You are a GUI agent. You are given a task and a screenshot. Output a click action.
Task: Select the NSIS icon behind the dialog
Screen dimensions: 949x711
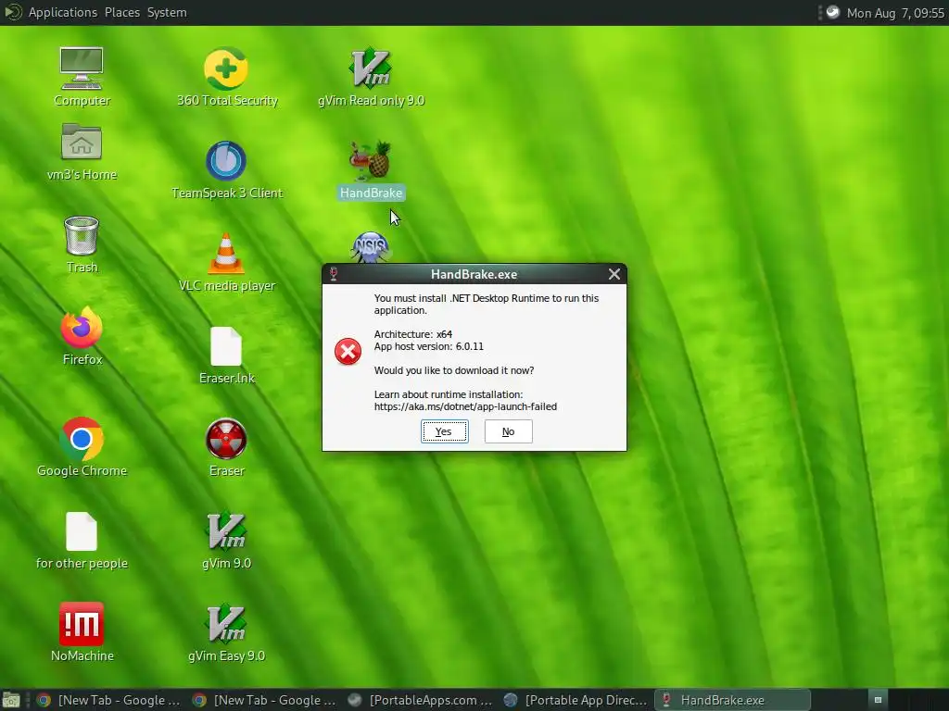click(x=371, y=247)
